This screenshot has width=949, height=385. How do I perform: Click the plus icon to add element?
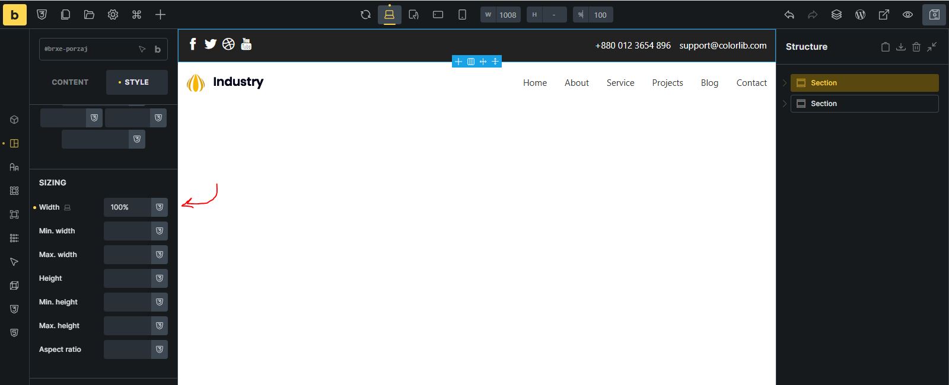160,15
